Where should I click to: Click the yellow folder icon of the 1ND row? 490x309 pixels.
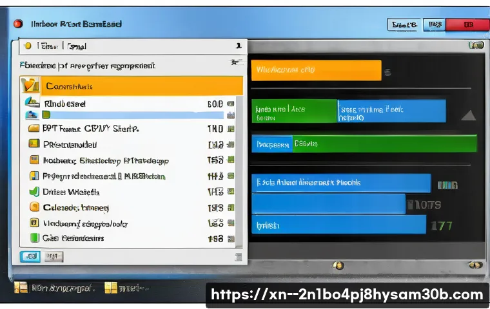[x=34, y=128]
